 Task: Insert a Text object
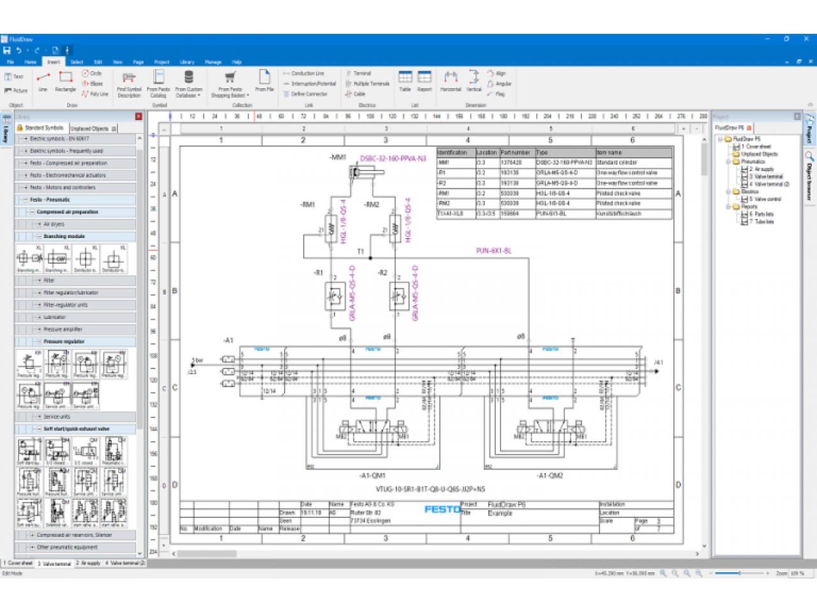14,77
